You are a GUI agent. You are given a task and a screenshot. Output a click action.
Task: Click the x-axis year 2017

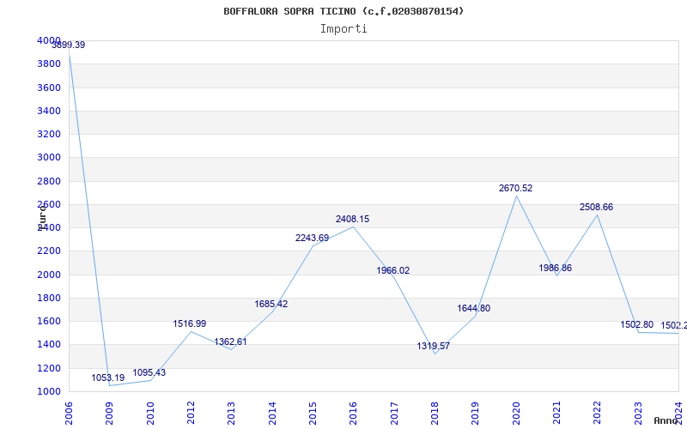tap(394, 414)
